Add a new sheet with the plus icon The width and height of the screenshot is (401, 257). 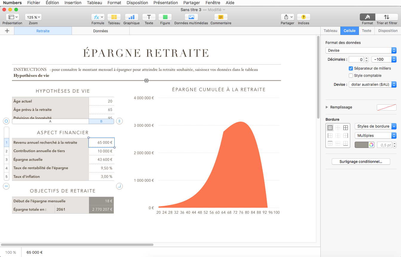(7, 31)
